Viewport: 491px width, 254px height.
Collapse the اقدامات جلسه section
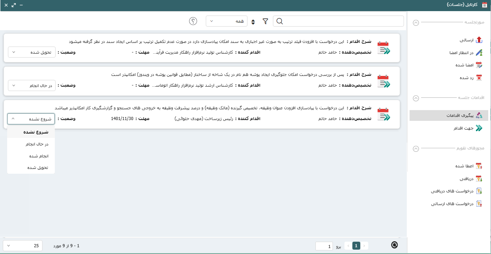coord(416,98)
